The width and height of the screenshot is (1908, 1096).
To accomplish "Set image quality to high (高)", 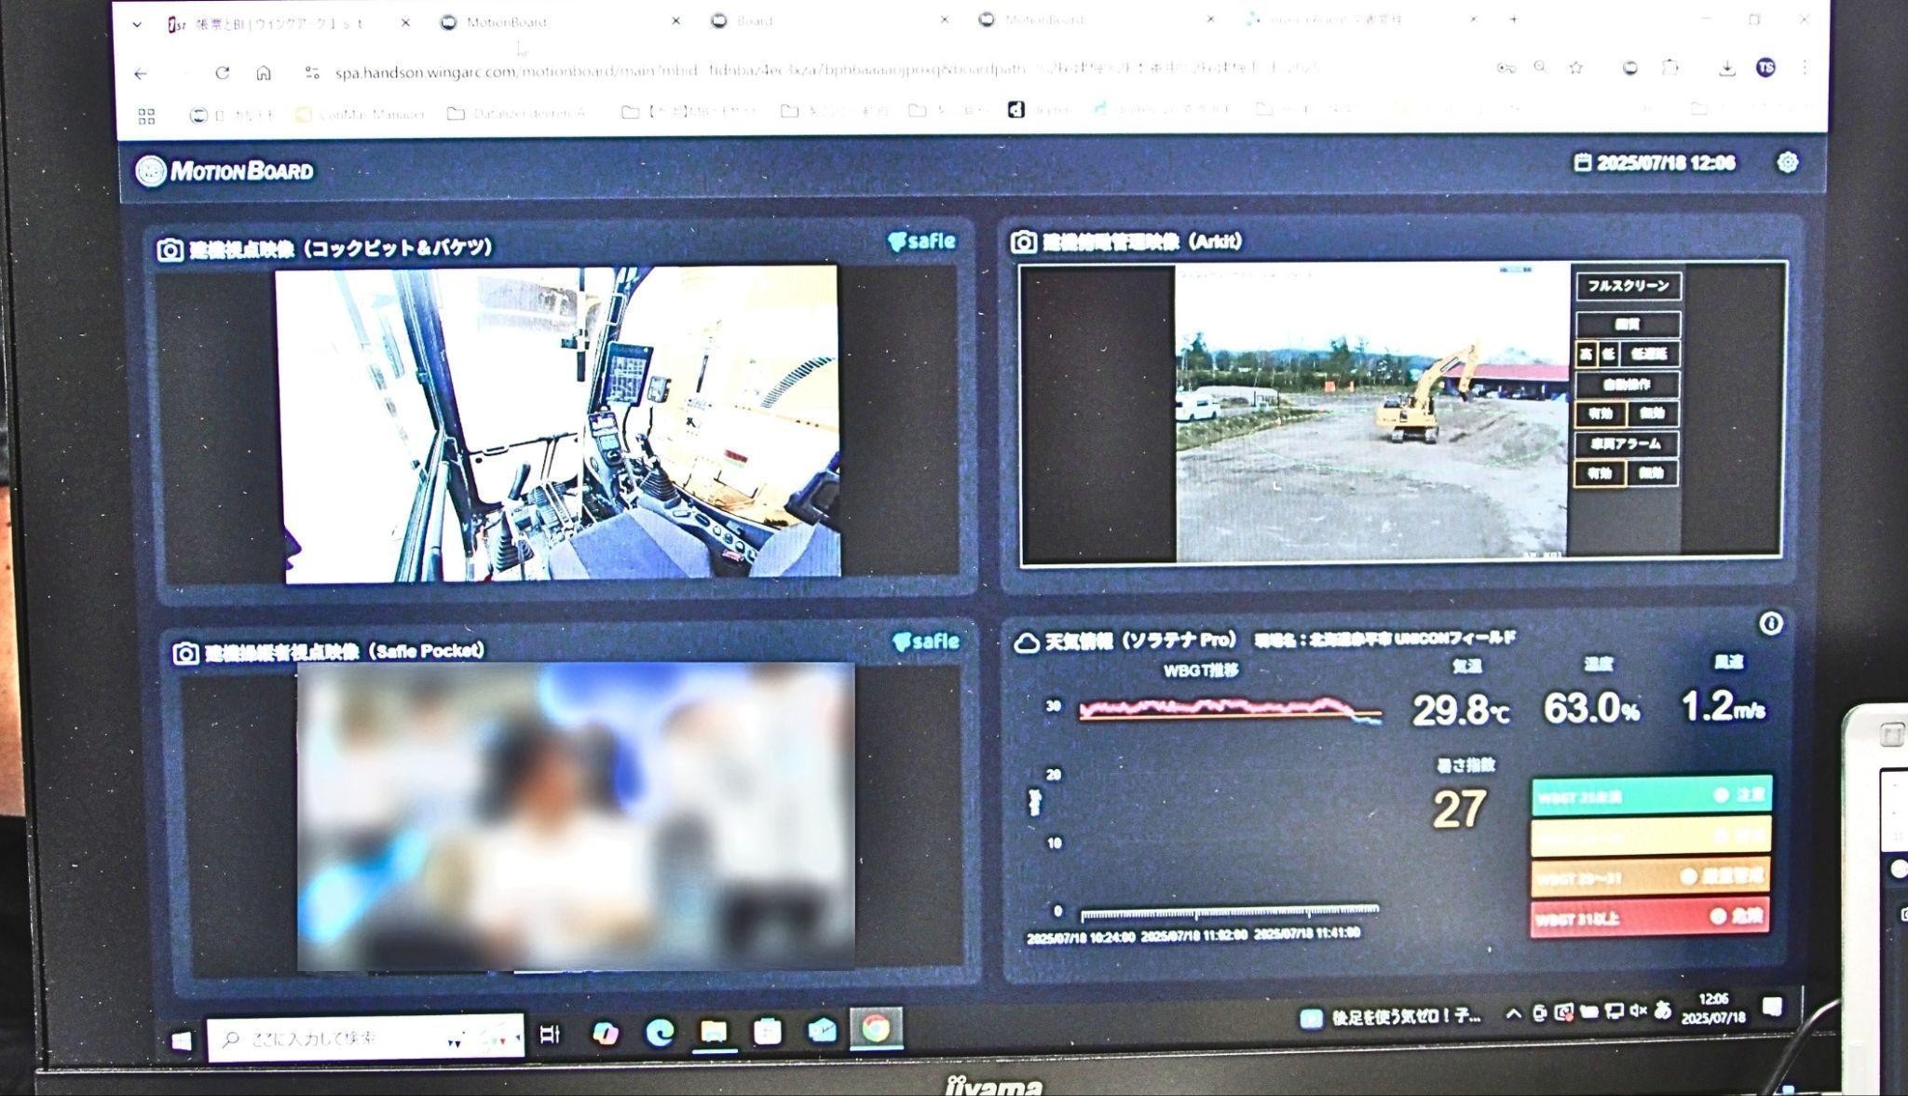I will (x=1586, y=354).
